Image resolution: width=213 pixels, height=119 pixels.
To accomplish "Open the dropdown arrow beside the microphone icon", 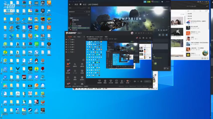I will [124, 81].
